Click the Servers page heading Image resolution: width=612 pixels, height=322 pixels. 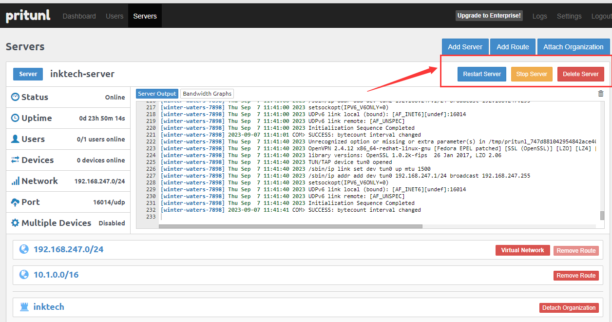(x=25, y=46)
